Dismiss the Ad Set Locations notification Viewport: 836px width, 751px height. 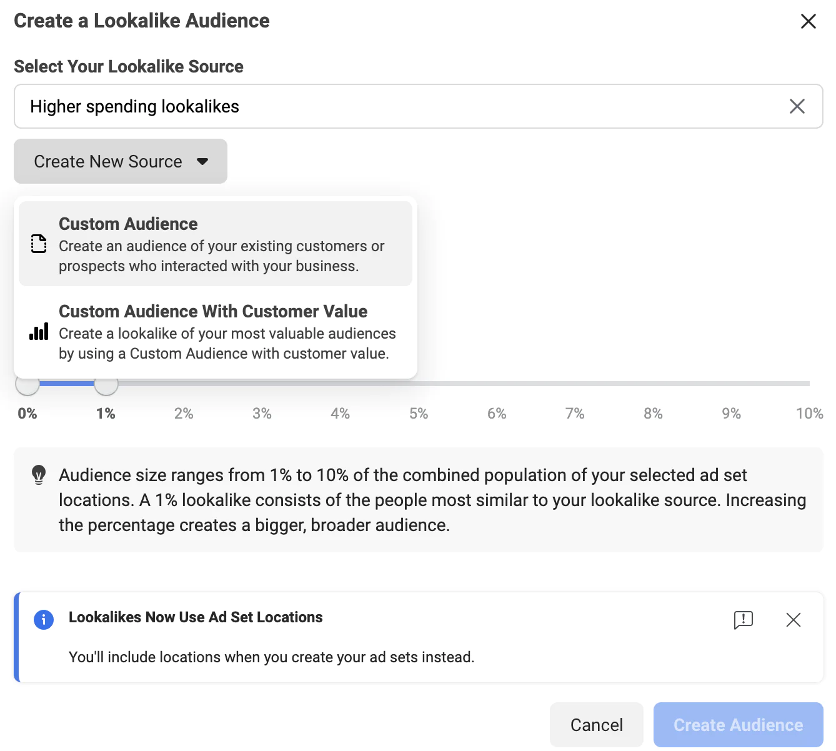[793, 620]
